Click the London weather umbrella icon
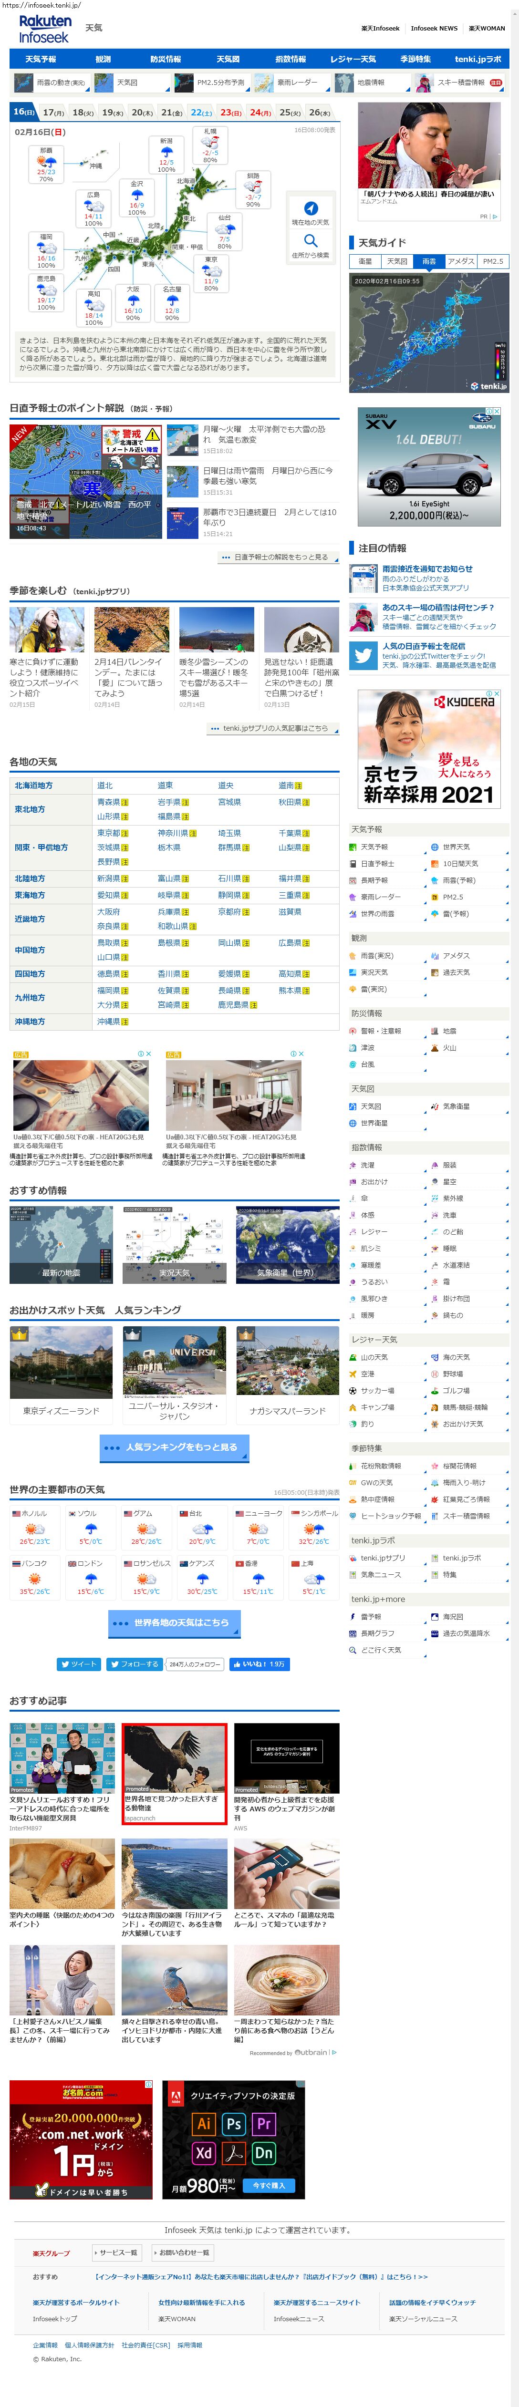 (x=91, y=1578)
